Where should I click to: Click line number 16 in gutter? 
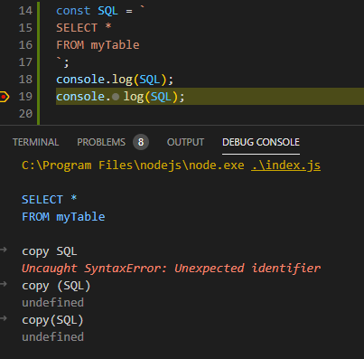[x=25, y=45]
